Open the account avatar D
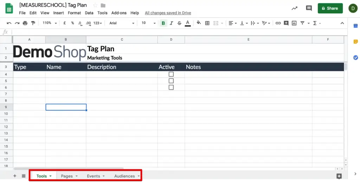The width and height of the screenshot is (360, 182). click(x=353, y=8)
